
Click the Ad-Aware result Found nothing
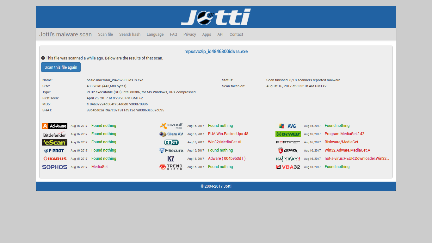pyautogui.click(x=104, y=126)
